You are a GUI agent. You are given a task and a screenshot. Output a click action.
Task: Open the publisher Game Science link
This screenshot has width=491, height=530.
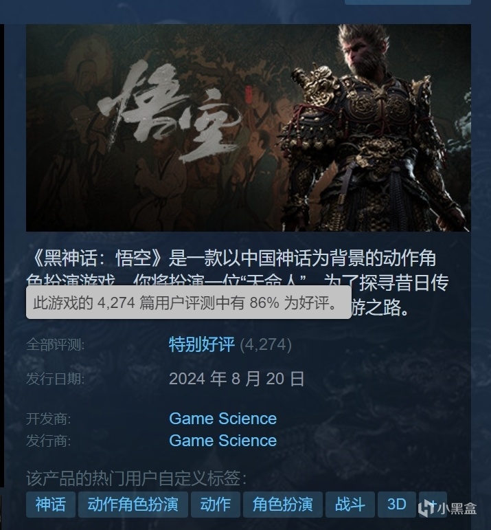pos(223,441)
